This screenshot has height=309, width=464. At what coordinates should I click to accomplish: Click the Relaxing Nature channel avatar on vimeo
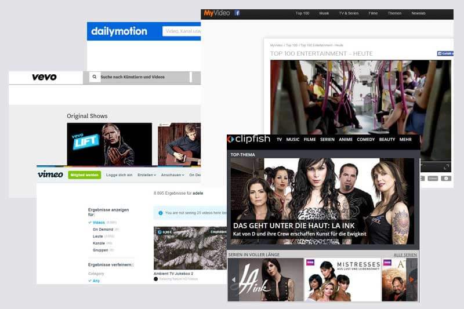click(x=155, y=279)
